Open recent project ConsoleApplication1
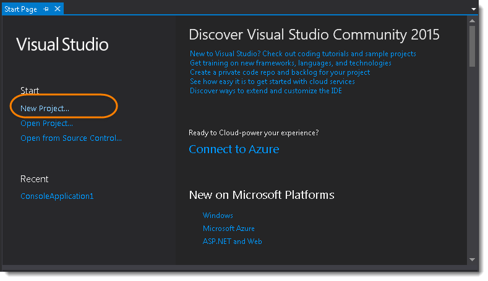 (57, 196)
